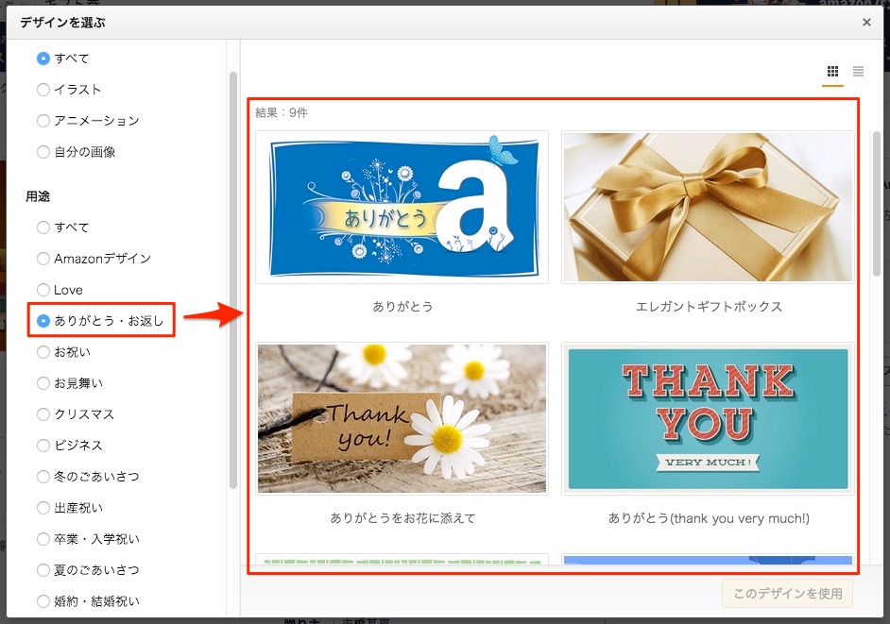Select the top すべて type radio button
Screen dimensions: 890x624
pyautogui.click(x=43, y=59)
